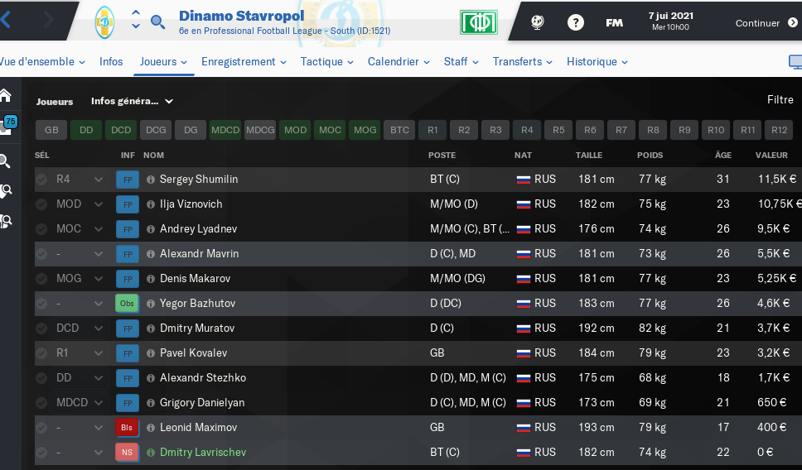Toggle selection check for Ilja Viznovich

tap(41, 204)
